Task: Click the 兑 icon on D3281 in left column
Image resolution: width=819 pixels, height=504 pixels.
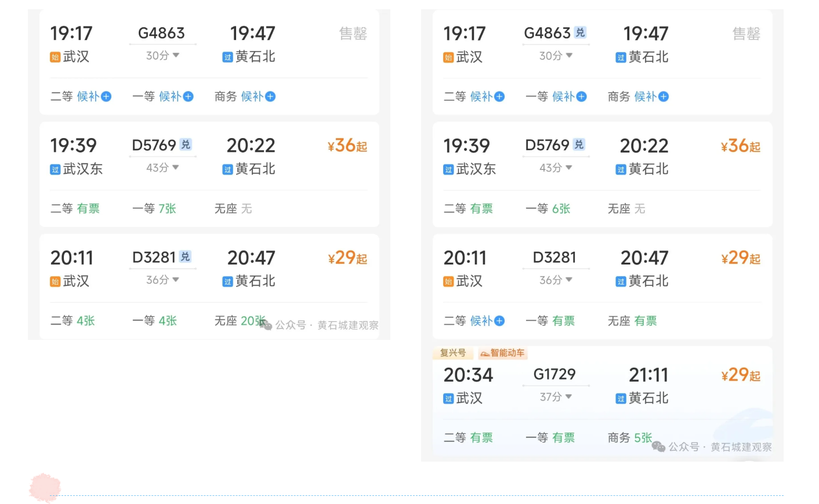Action: coord(186,257)
